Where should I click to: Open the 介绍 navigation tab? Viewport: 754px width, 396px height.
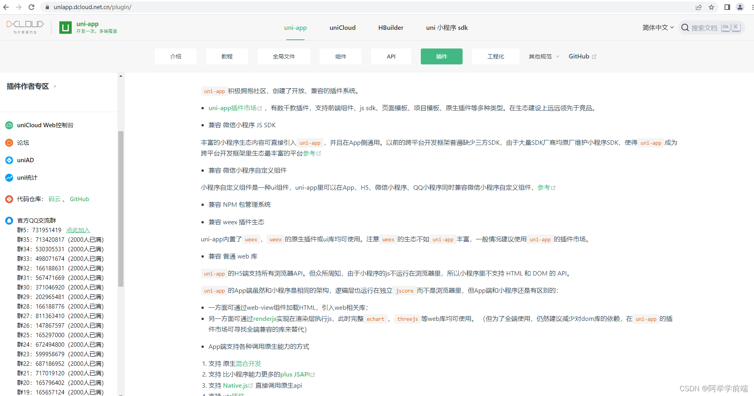point(176,56)
